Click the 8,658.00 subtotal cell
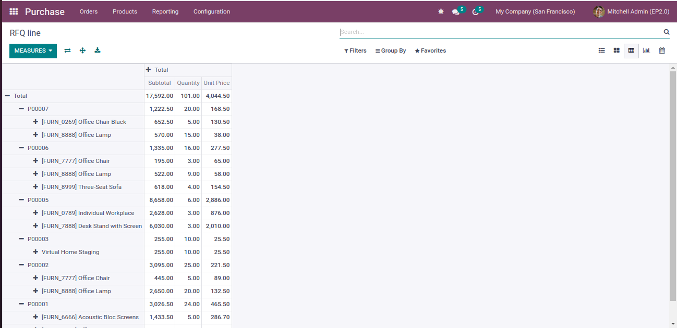Image resolution: width=677 pixels, height=328 pixels. click(x=160, y=200)
